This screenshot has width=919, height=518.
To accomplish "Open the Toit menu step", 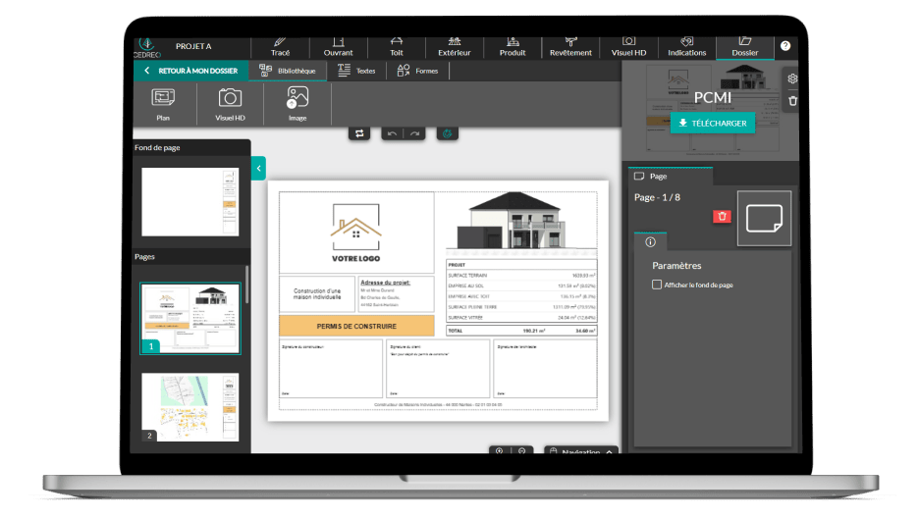I will pyautogui.click(x=396, y=46).
